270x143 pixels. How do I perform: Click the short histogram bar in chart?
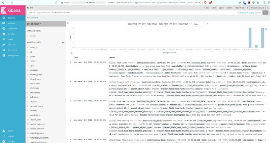tap(256, 46)
